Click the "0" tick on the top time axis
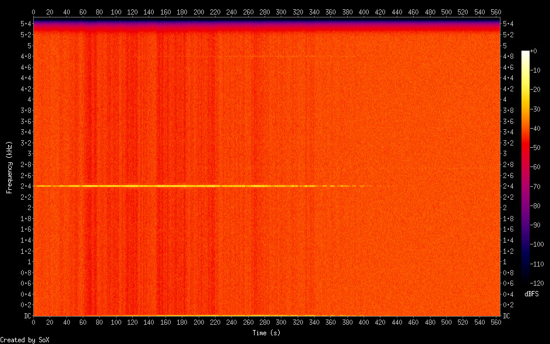 (34, 12)
